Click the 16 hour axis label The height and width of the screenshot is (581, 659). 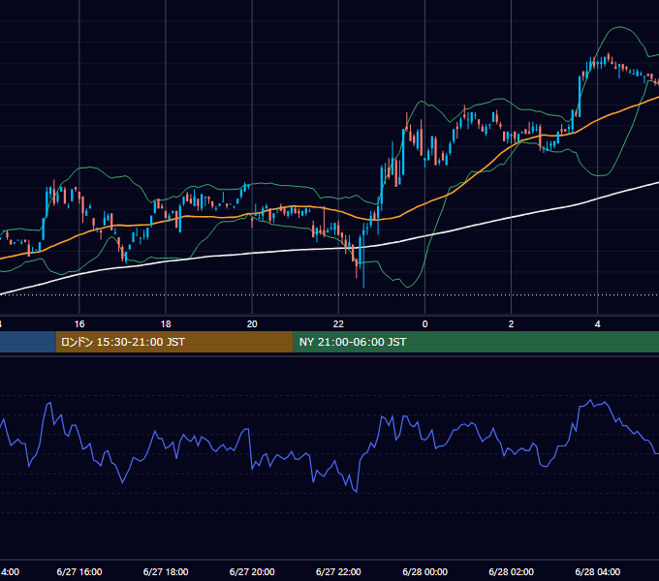coord(79,324)
